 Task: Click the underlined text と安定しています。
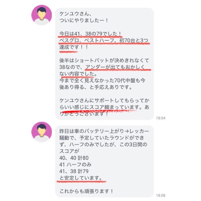point(81,178)
